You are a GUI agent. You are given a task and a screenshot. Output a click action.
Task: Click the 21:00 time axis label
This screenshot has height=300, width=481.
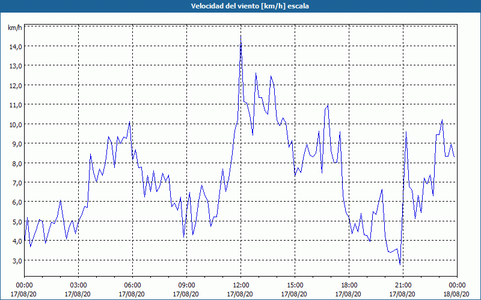(x=403, y=286)
